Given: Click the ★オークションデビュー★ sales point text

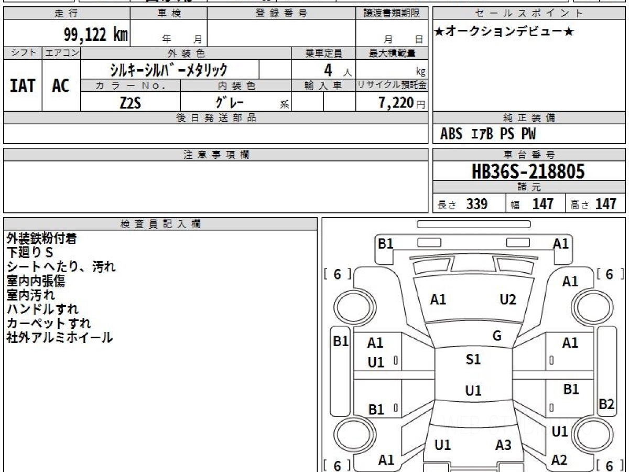Looking at the screenshot, I should point(504,32).
